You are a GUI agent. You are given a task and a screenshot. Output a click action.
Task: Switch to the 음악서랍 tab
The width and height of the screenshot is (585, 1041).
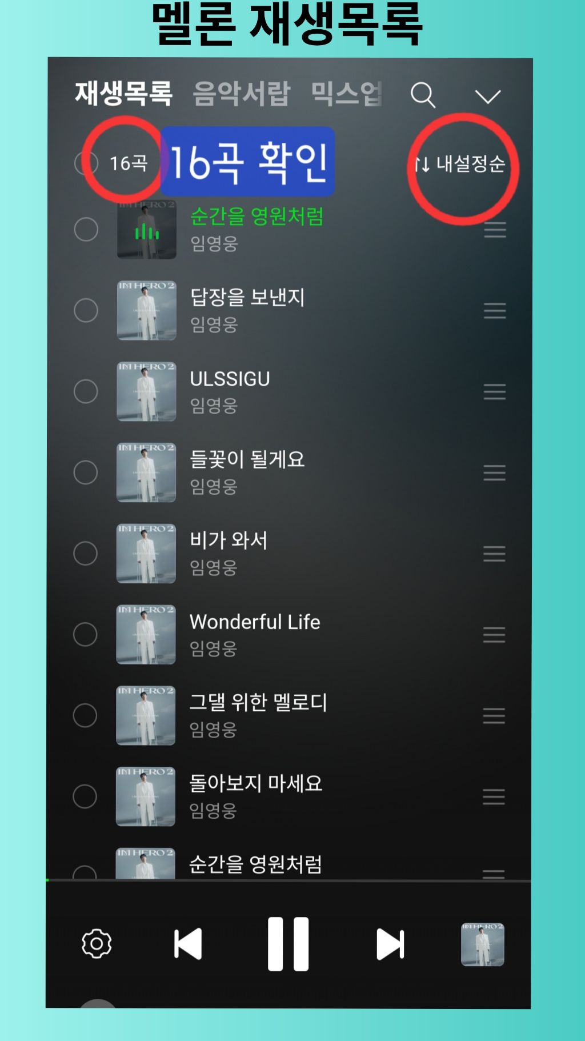click(x=242, y=94)
